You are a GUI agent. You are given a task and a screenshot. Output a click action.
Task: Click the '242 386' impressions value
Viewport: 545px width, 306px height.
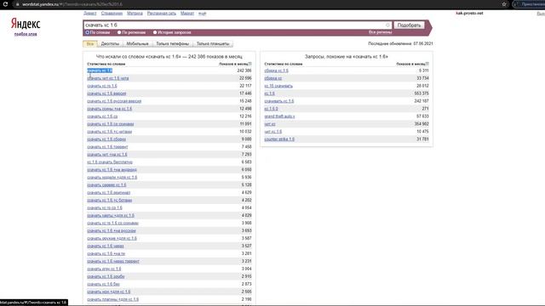(x=244, y=71)
